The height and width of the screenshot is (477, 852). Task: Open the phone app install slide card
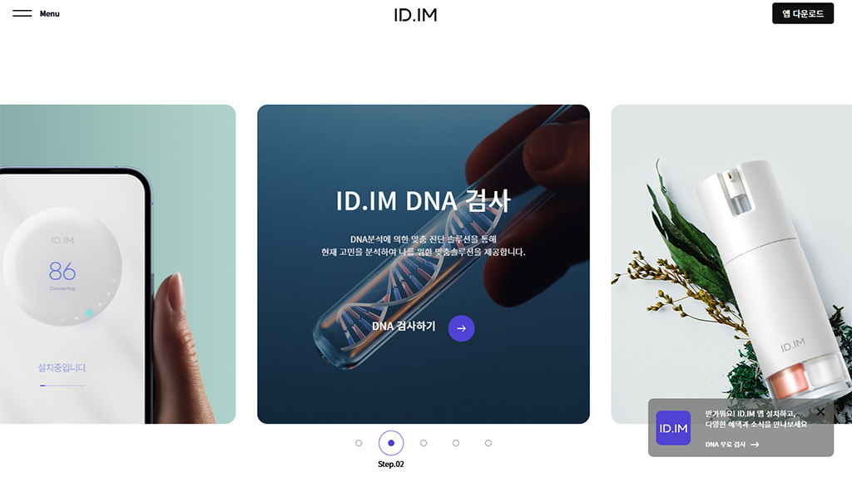tap(117, 263)
